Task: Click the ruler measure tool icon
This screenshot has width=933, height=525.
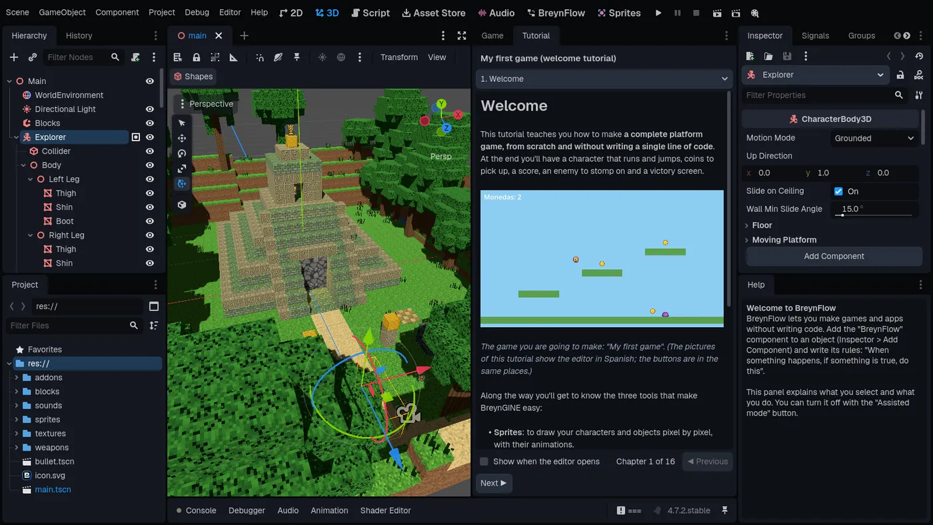Action: (233, 57)
